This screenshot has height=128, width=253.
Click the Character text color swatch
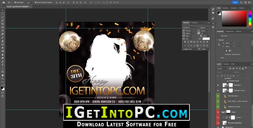pos(206,39)
